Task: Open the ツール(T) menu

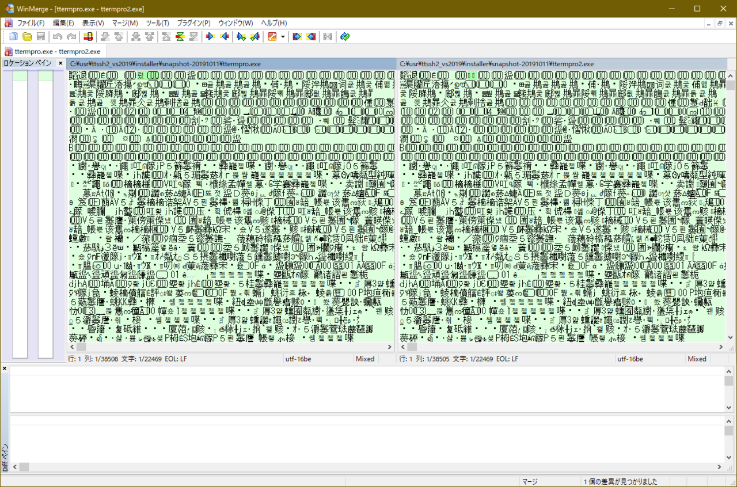Action: pos(158,23)
